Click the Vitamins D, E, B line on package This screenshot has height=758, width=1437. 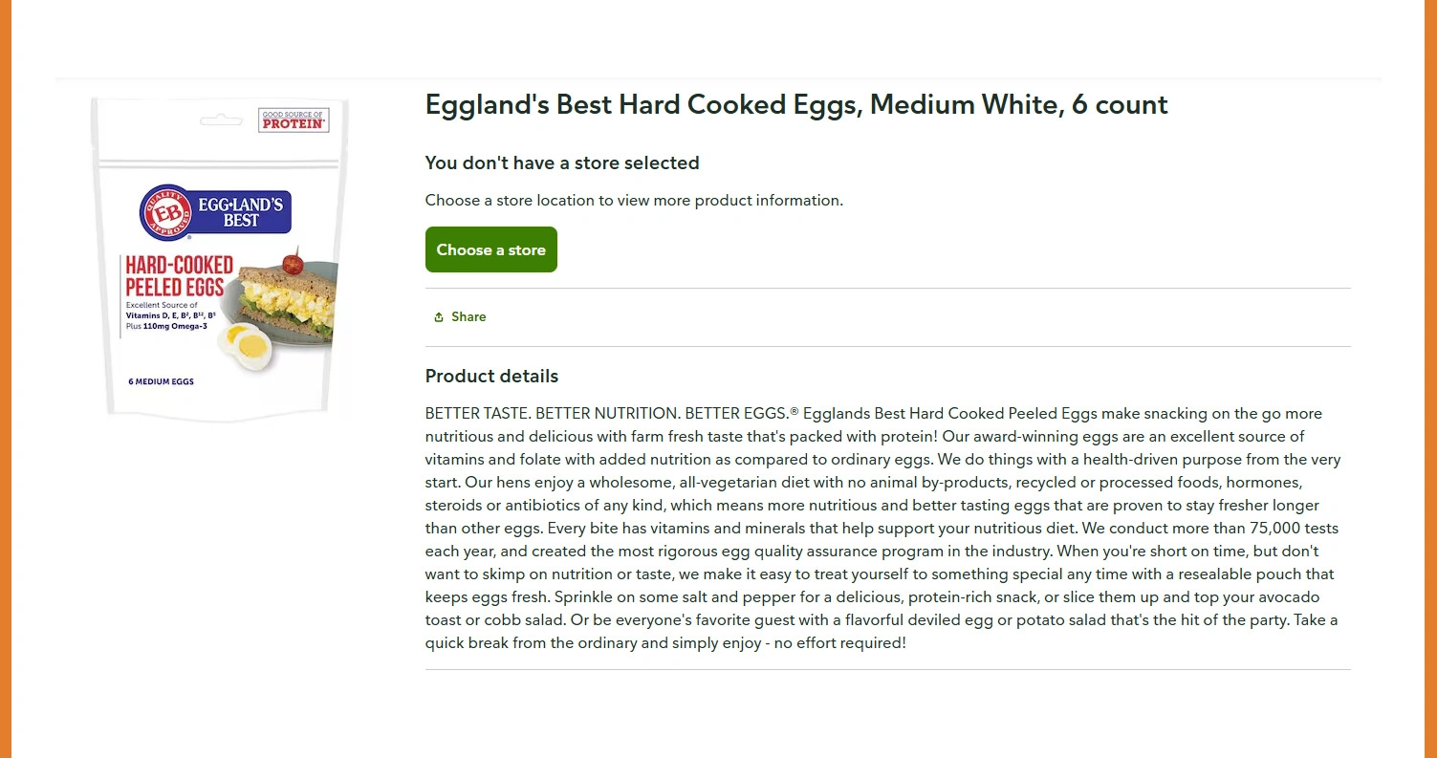coord(171,315)
